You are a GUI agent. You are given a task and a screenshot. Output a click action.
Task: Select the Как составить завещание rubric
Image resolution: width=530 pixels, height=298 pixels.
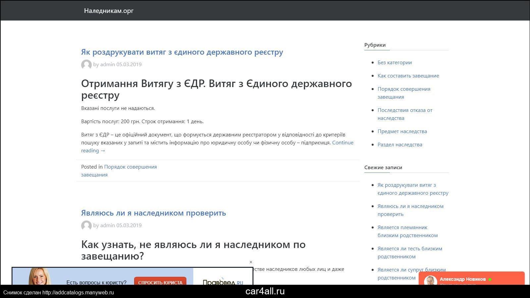pos(408,76)
